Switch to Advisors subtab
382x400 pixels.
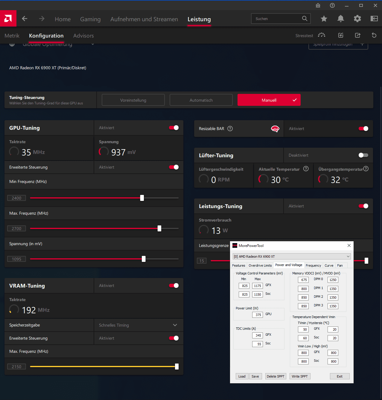click(83, 36)
